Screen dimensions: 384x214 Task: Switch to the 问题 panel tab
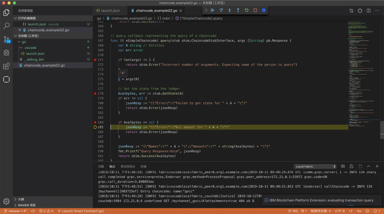point(101,166)
